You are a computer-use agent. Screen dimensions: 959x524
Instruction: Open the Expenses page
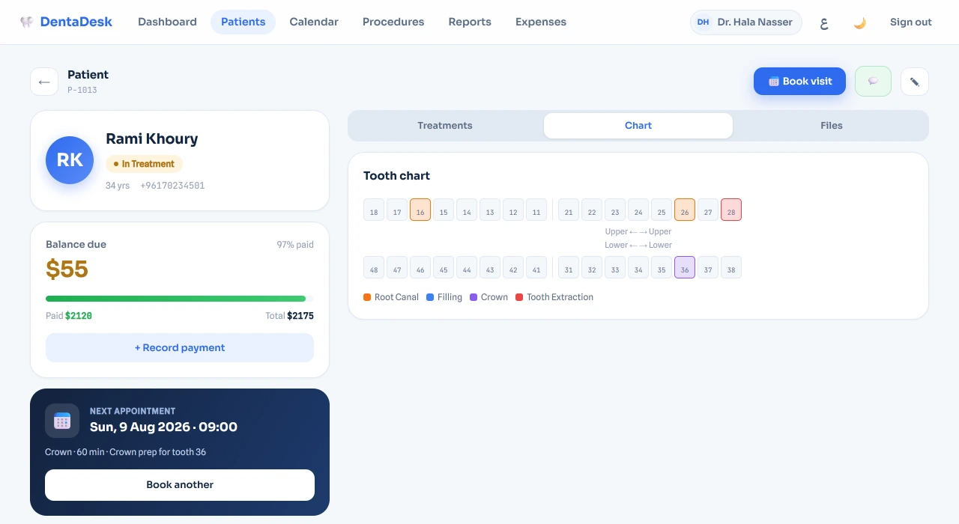(x=541, y=22)
